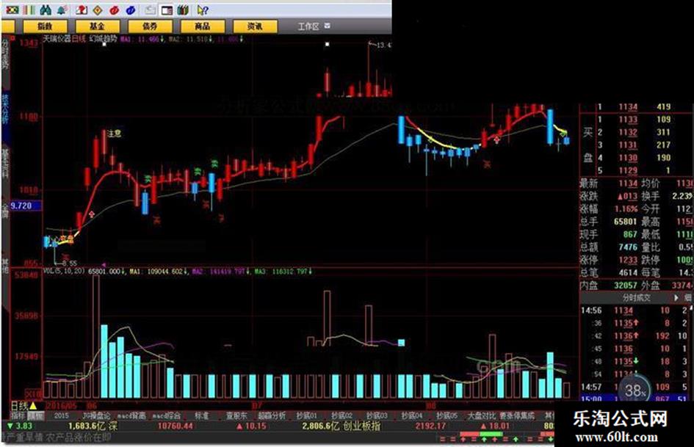This screenshot has width=694, height=447.
Task: Select the 抄底02 indicator tab
Action: coord(342,416)
